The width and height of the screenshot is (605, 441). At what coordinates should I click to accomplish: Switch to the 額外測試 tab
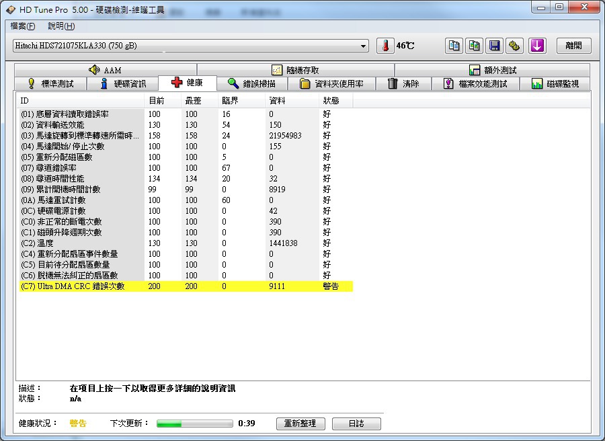point(492,70)
